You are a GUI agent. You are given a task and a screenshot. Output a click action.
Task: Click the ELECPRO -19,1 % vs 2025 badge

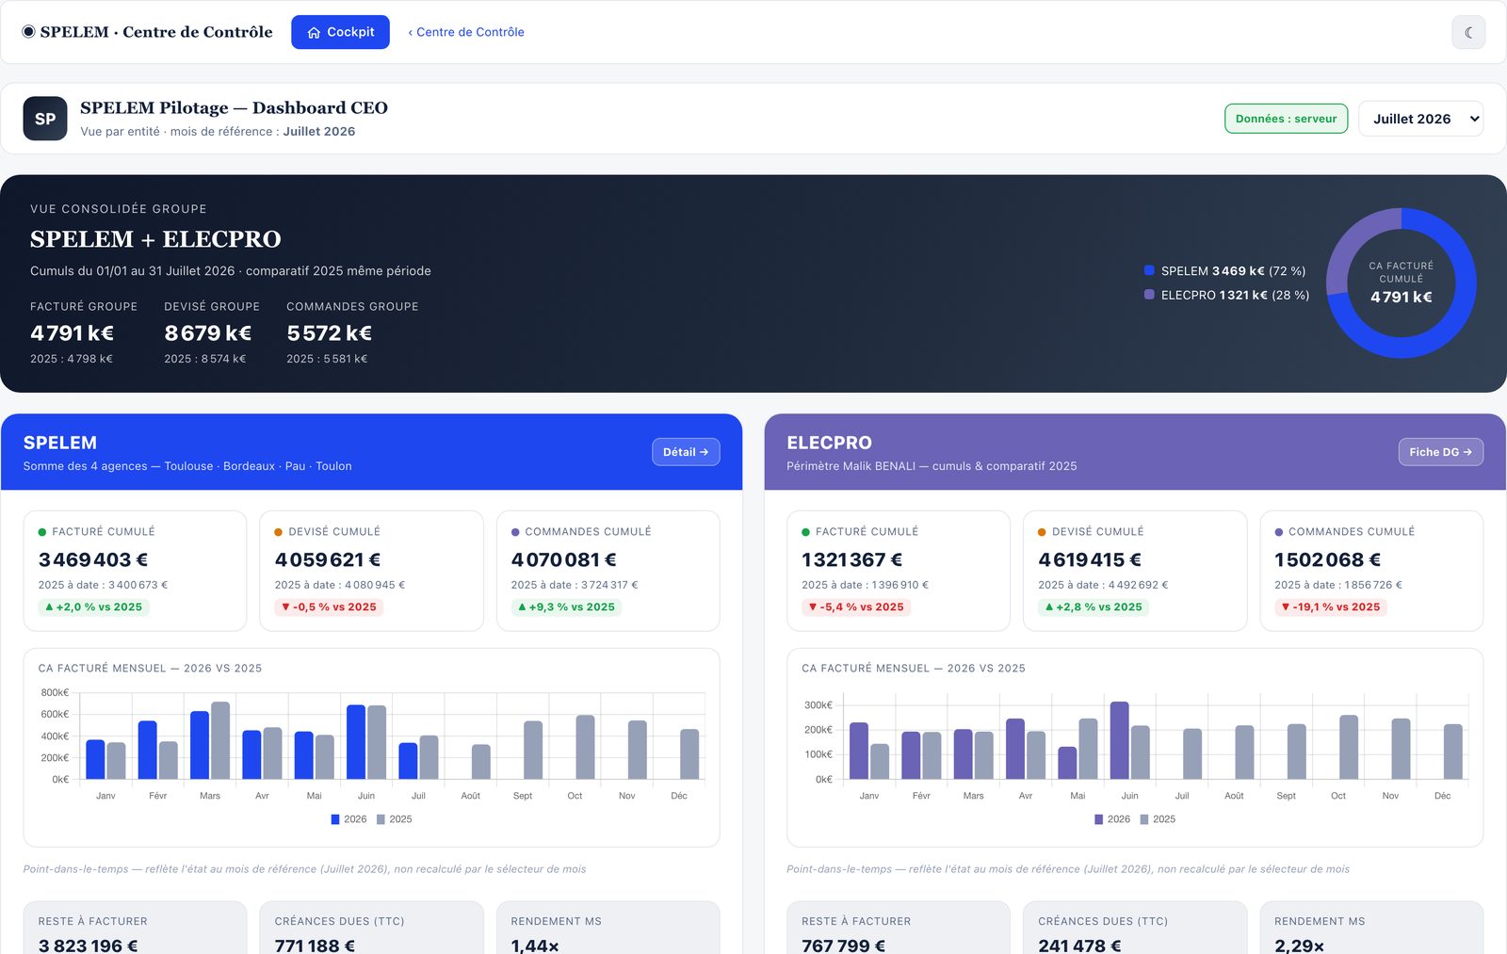pos(1330,607)
